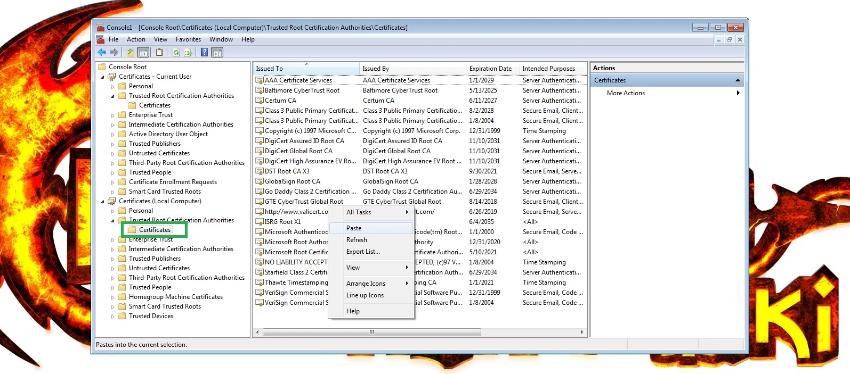Click the ISRG Root X1 certificate icon
Screen dimensions: 850x374
pos(260,222)
